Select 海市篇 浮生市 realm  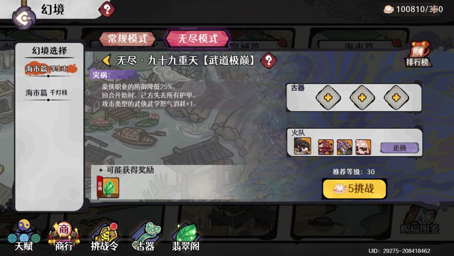click(50, 69)
